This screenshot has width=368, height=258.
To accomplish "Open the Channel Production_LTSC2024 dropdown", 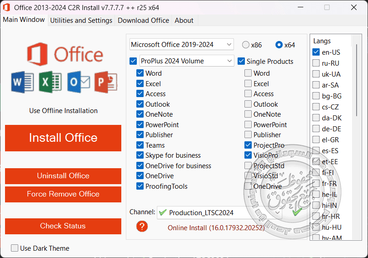I will 220,213.
